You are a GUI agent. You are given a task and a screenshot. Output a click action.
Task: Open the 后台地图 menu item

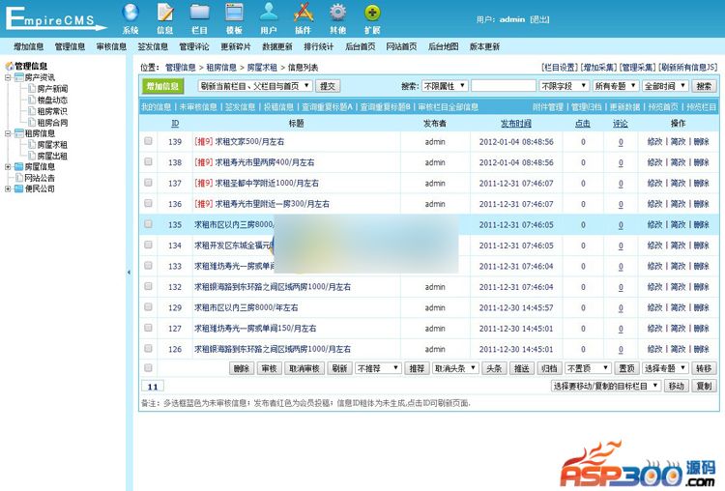[x=443, y=46]
